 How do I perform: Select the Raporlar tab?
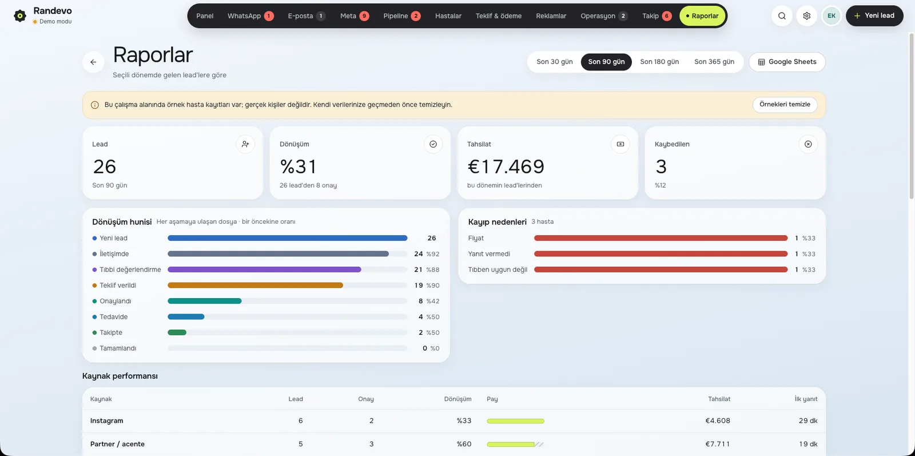click(x=702, y=16)
